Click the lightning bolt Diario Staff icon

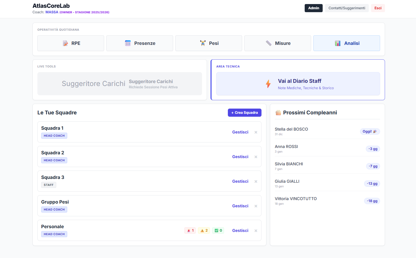pos(268,84)
